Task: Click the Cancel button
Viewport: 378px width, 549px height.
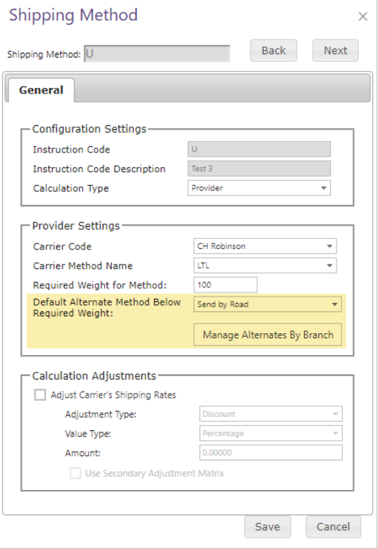Action: (333, 527)
